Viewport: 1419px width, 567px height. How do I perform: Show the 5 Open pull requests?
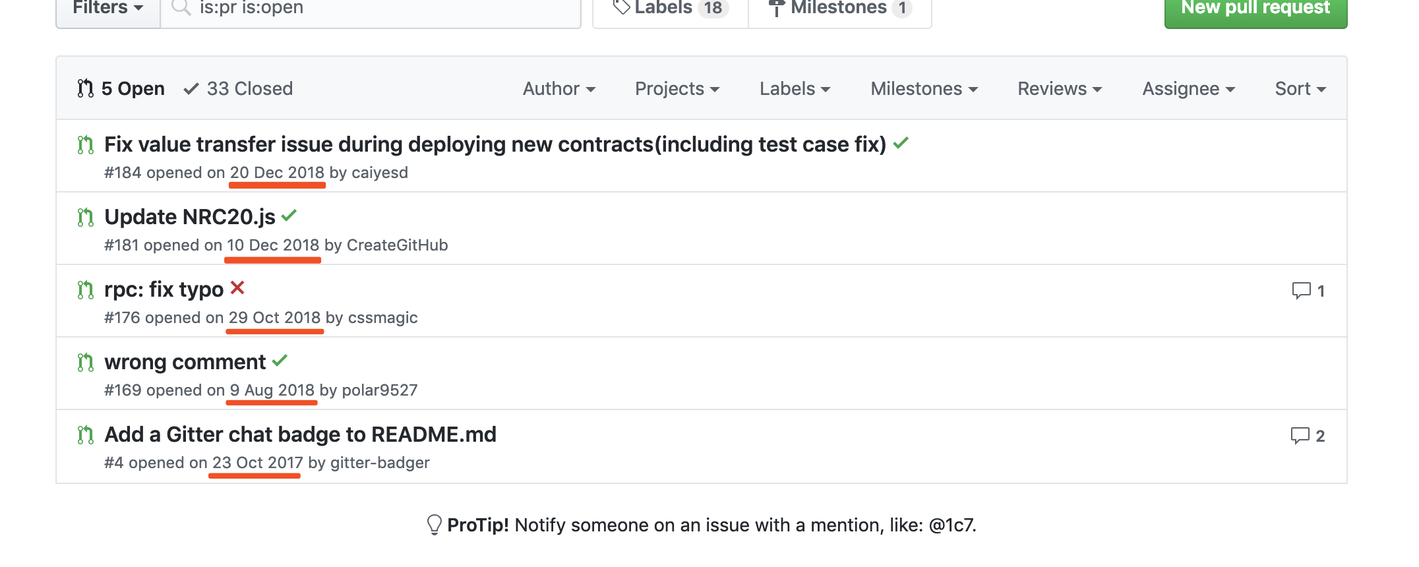(x=121, y=88)
